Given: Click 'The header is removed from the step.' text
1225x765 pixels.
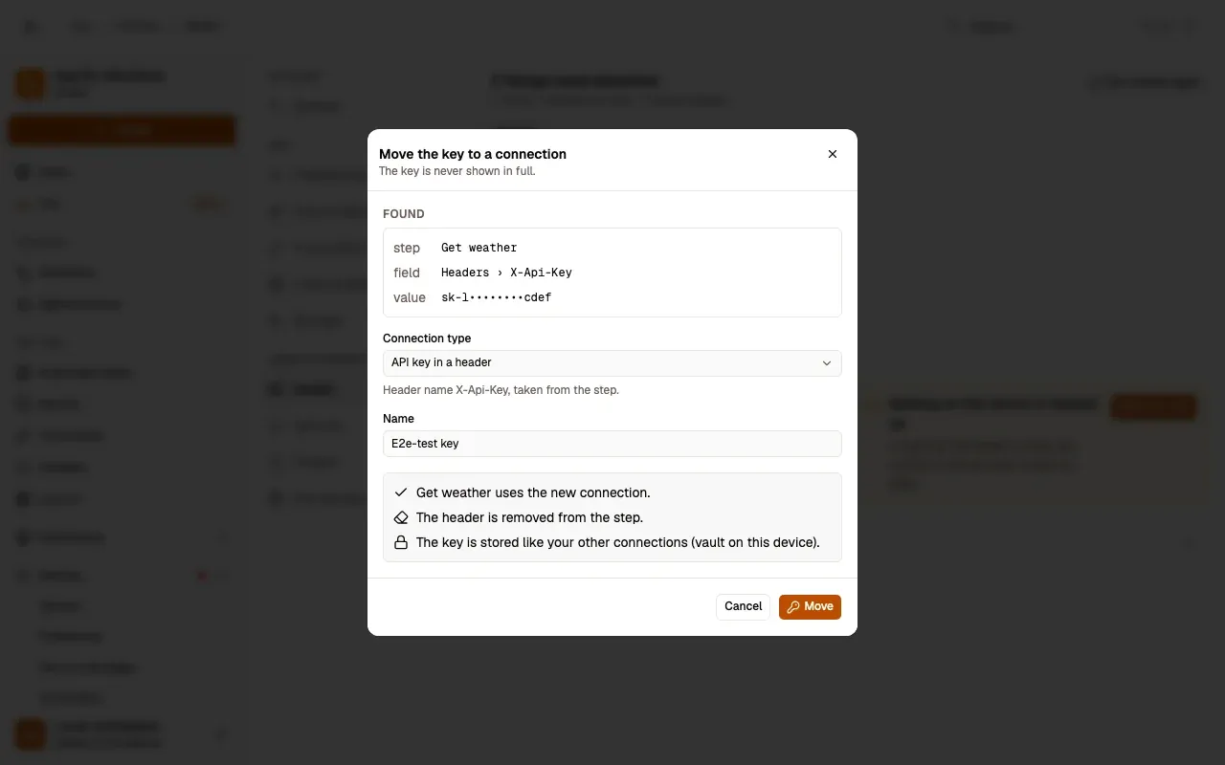Looking at the screenshot, I should point(529,517).
